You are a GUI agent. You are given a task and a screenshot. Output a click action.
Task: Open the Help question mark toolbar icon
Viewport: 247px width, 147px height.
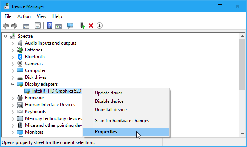point(50,26)
